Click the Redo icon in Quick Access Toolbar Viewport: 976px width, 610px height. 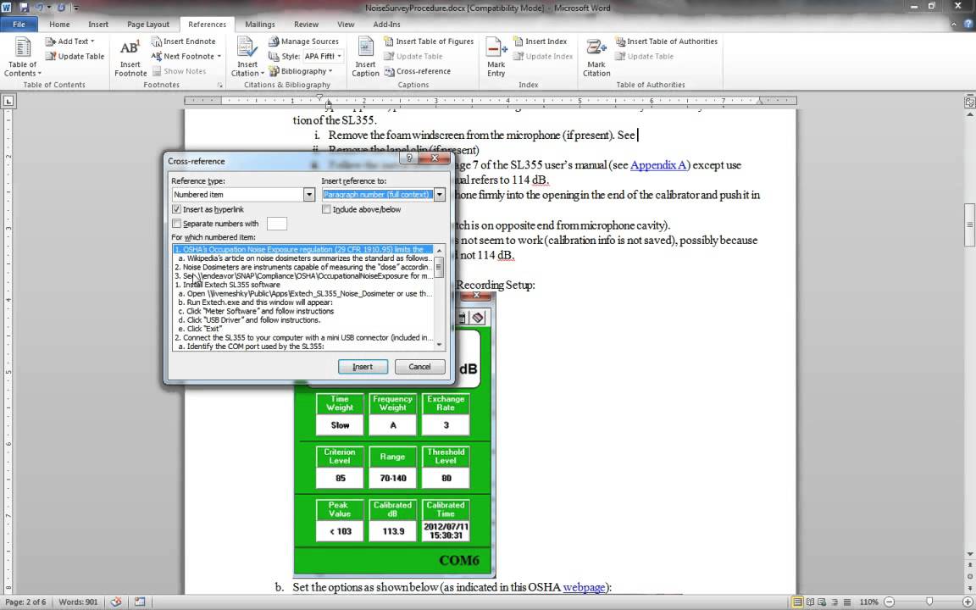(61, 8)
